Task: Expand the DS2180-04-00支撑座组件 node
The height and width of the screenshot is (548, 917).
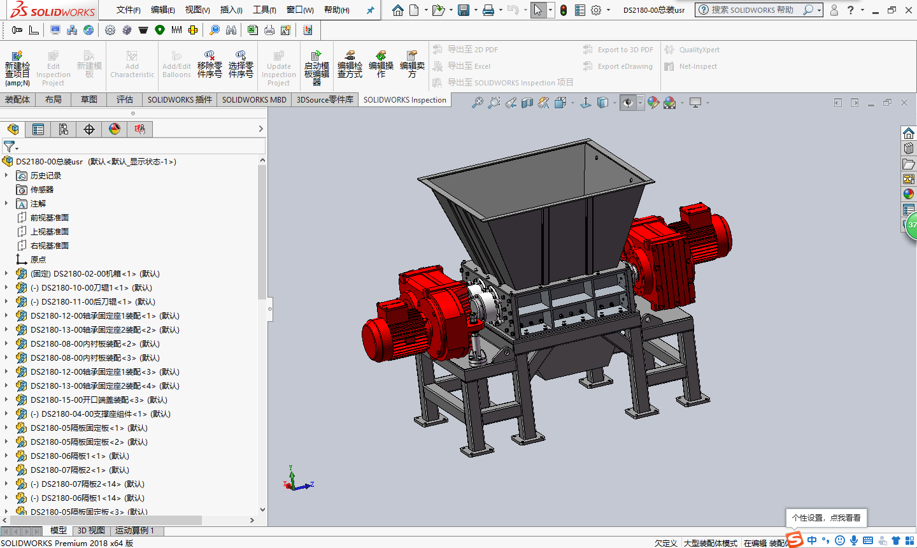Action: point(7,414)
